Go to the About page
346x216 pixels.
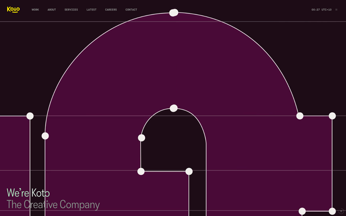click(x=51, y=10)
